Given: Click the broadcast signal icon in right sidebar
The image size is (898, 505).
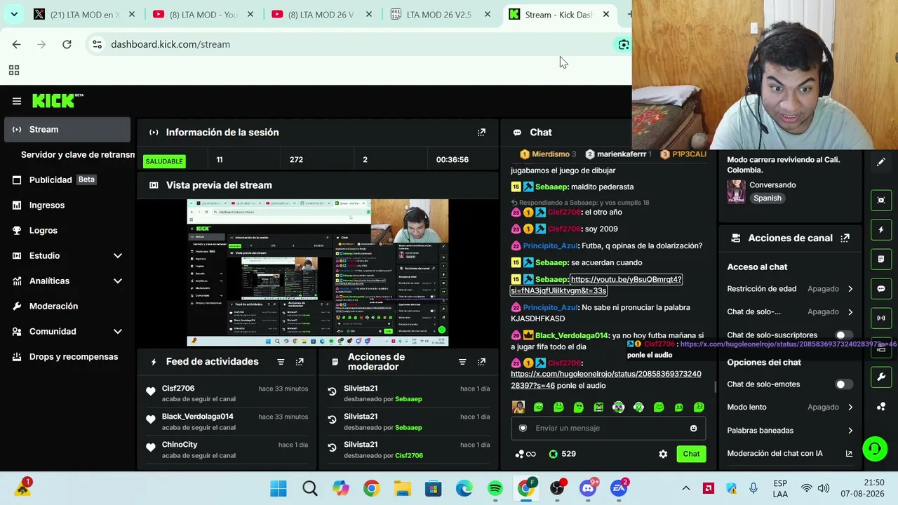Looking at the screenshot, I should (x=881, y=318).
